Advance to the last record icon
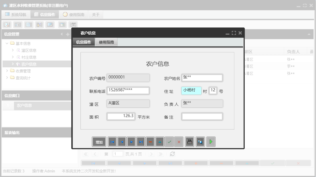Image resolution: width=316 pixels, height=177 pixels. coord(140,141)
